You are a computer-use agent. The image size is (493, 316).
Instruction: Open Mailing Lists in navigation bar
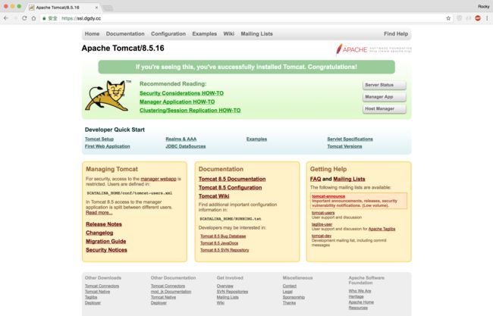pyautogui.click(x=256, y=33)
